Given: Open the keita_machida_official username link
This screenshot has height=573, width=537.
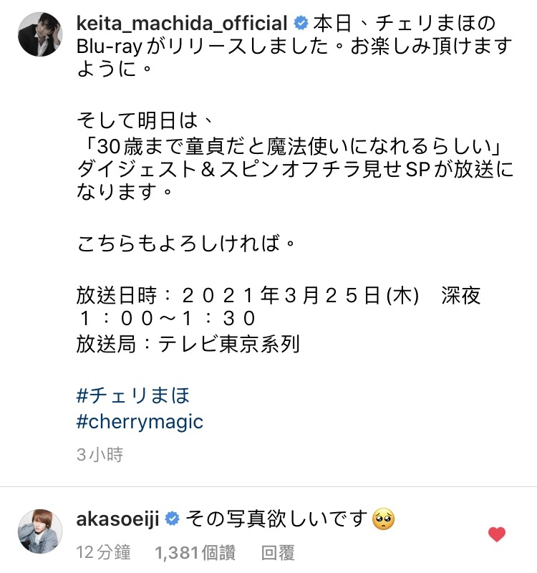Looking at the screenshot, I should point(182,24).
